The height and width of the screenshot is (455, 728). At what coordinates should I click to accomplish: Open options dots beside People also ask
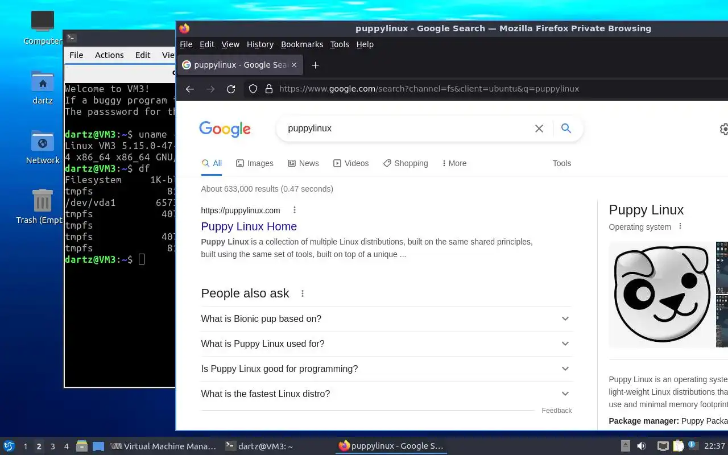point(303,293)
